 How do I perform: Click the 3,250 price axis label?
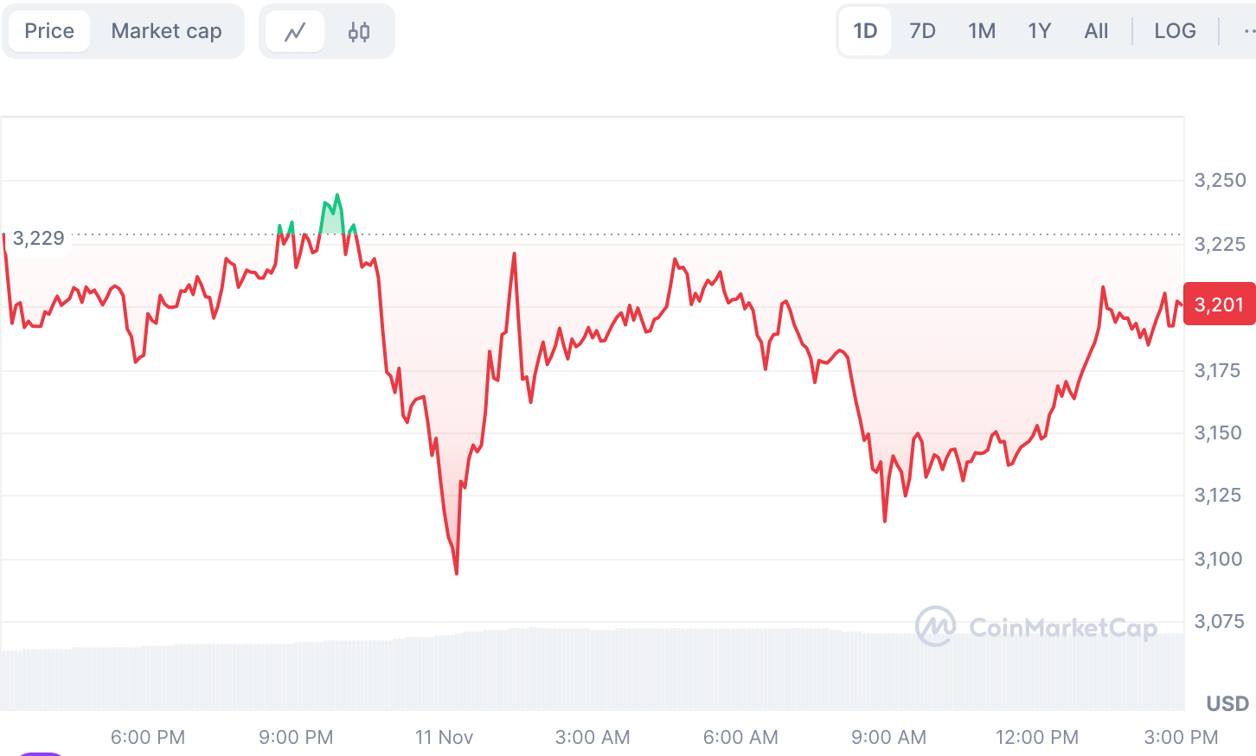tap(1220, 180)
